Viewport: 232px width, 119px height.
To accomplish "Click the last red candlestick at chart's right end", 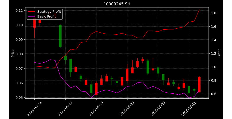I will tap(199, 85).
